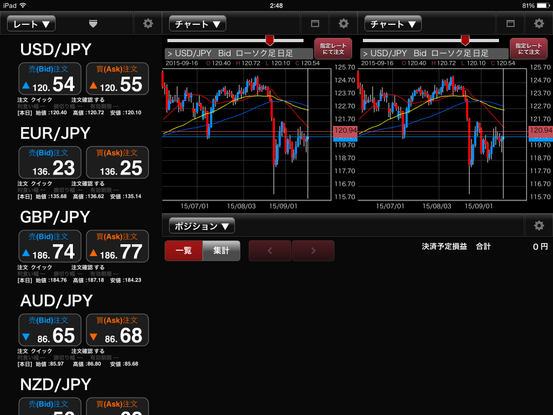The image size is (553, 415).
Task: Go to next positions page
Action: point(313,251)
